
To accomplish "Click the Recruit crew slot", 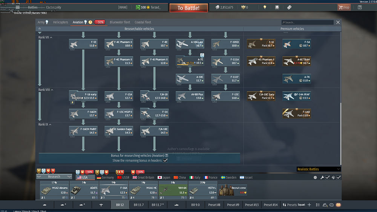I will click(x=233, y=190).
